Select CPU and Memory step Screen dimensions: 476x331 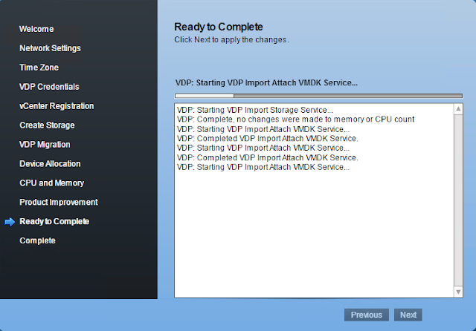tap(51, 183)
